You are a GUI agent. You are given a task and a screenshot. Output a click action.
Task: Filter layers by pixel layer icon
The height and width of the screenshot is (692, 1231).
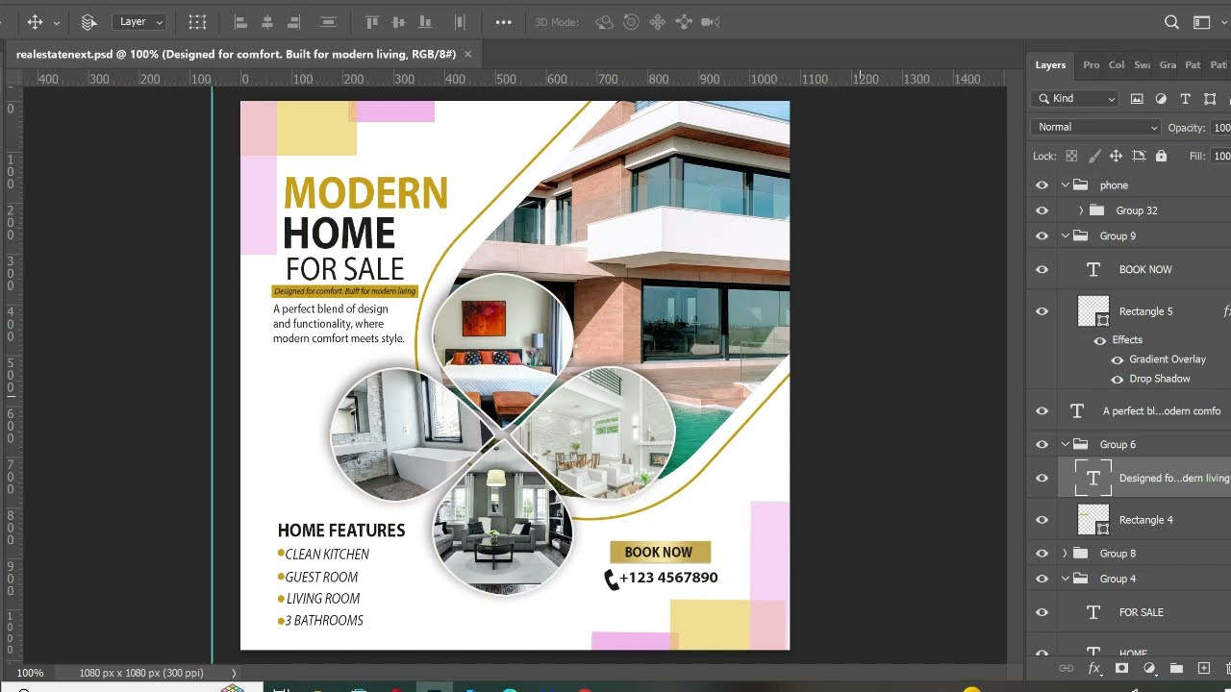point(1137,99)
